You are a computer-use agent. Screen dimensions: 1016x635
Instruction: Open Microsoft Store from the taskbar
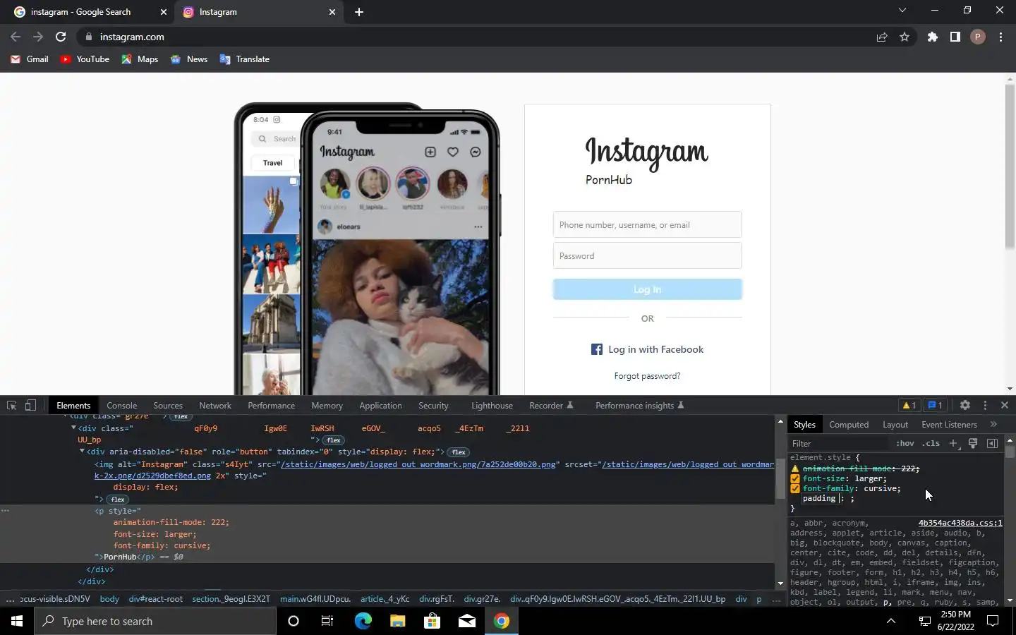(432, 621)
